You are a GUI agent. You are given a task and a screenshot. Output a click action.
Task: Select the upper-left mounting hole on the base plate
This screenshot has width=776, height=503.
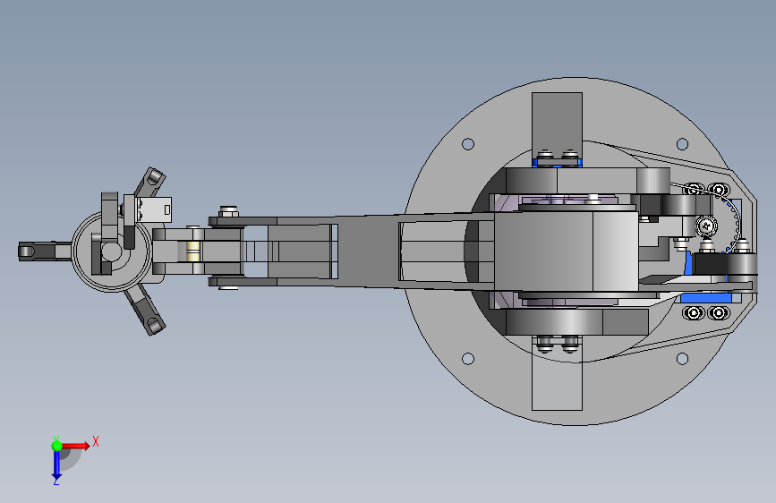(468, 144)
